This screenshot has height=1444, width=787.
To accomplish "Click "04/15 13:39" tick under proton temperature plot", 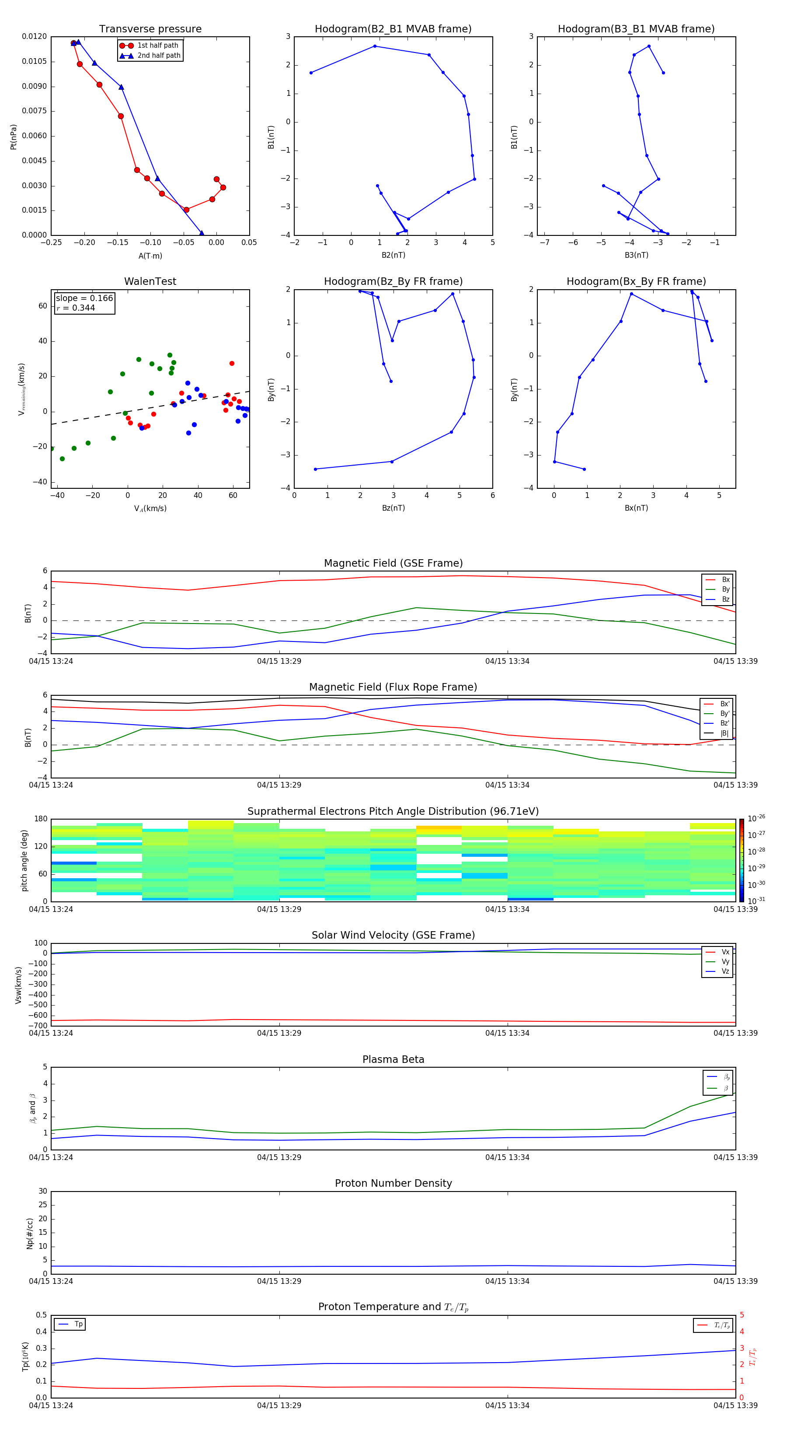I will pos(735,1406).
